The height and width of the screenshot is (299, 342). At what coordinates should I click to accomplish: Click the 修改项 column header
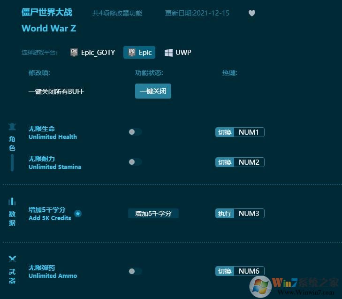tap(39, 73)
